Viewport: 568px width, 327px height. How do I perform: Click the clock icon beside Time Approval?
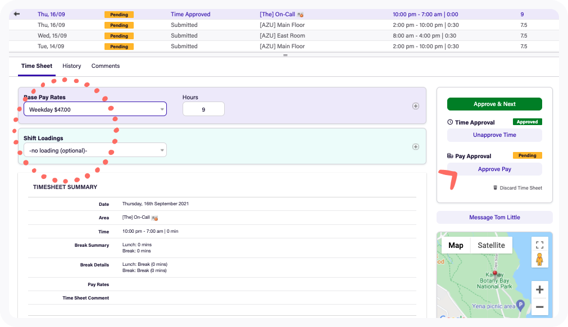click(451, 122)
